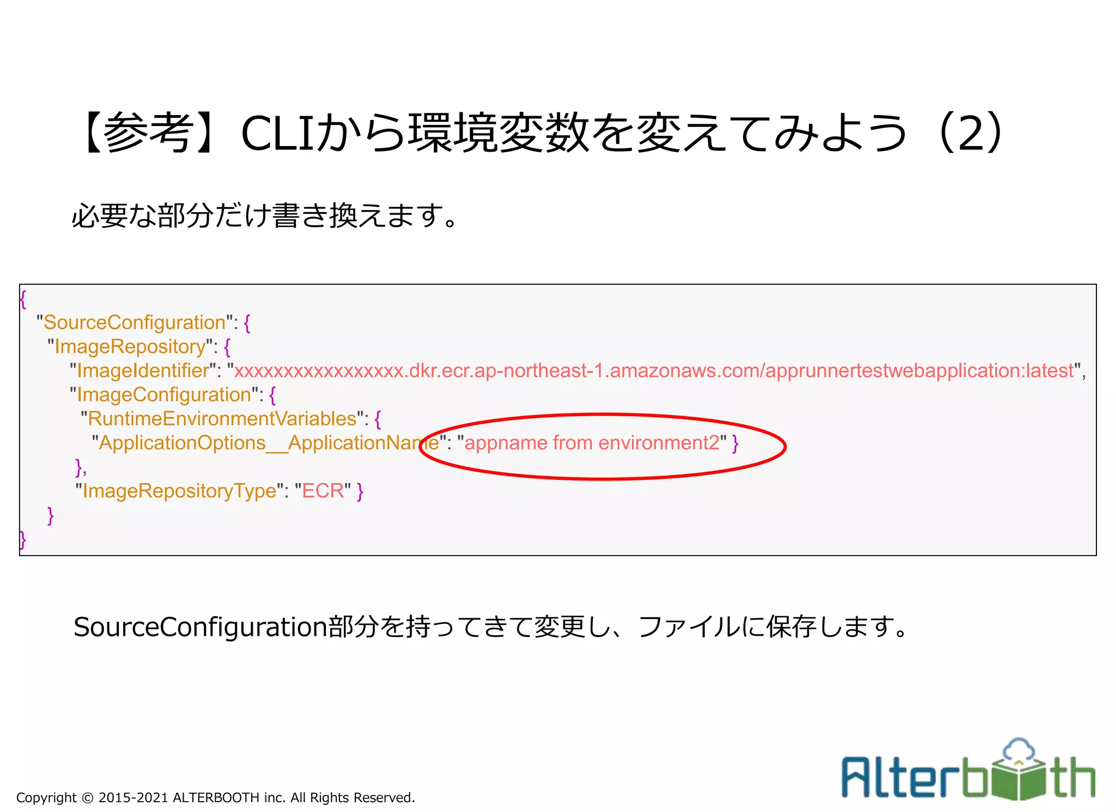Click the copyright notice 2015-2021 ALTERBOOTH inc.
Viewport: 1116px width, 812px height.
coord(216,797)
